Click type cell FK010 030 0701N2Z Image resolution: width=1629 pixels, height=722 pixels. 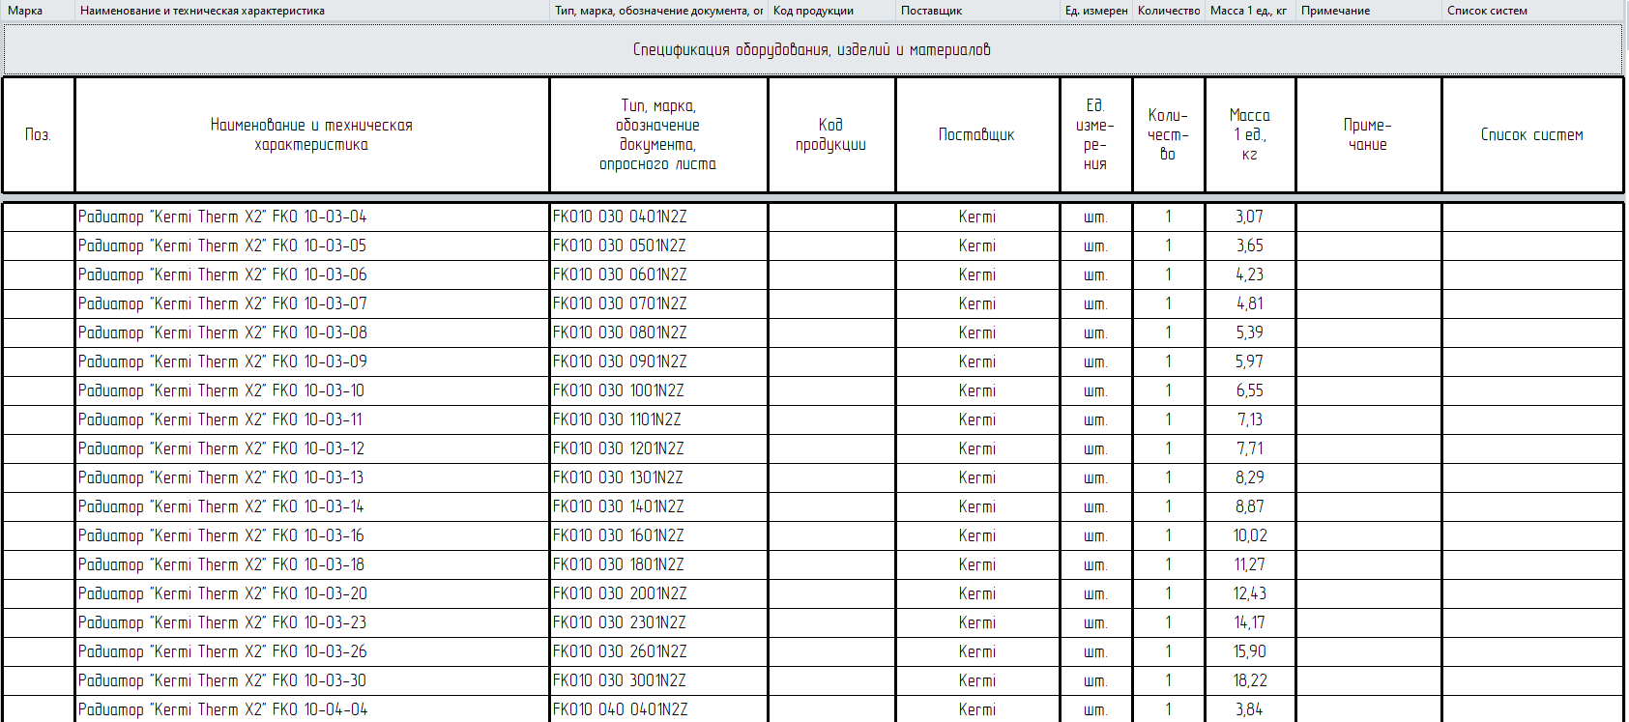click(659, 303)
